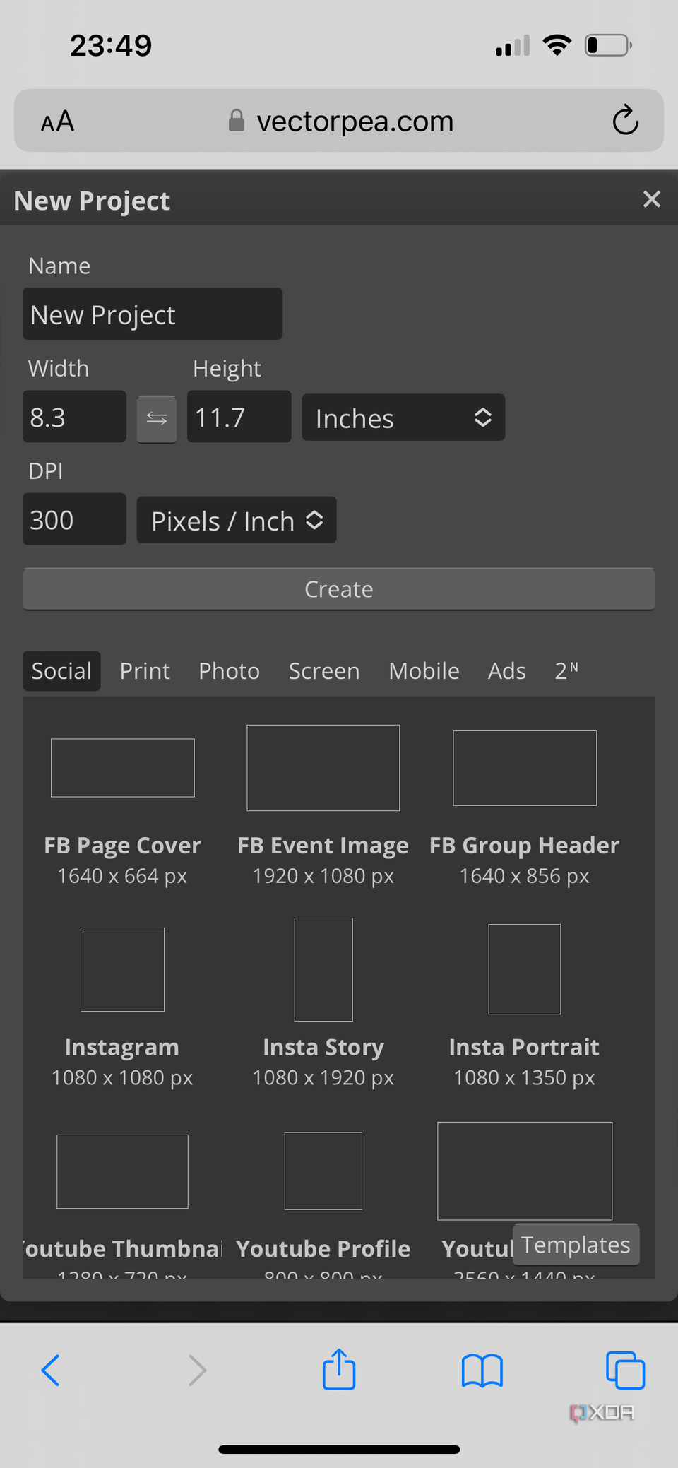The height and width of the screenshot is (1468, 678).
Task: Select the Photo presets tab
Action: (229, 671)
